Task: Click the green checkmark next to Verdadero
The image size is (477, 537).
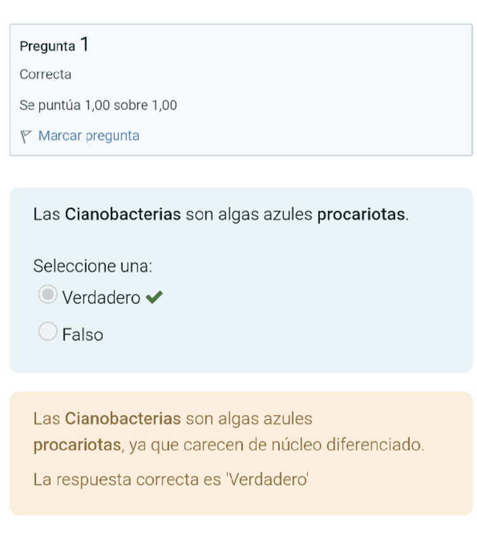Action: (154, 297)
